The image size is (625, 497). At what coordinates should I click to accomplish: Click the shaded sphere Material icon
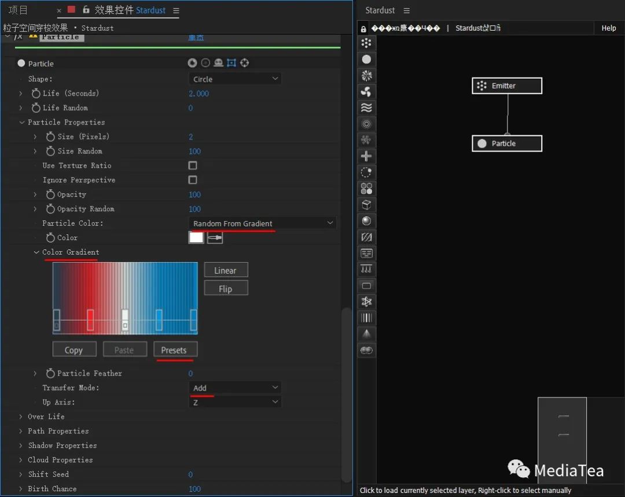point(366,221)
